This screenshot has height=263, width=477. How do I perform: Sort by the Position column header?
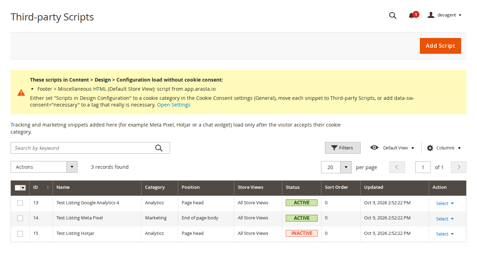[x=206, y=187]
